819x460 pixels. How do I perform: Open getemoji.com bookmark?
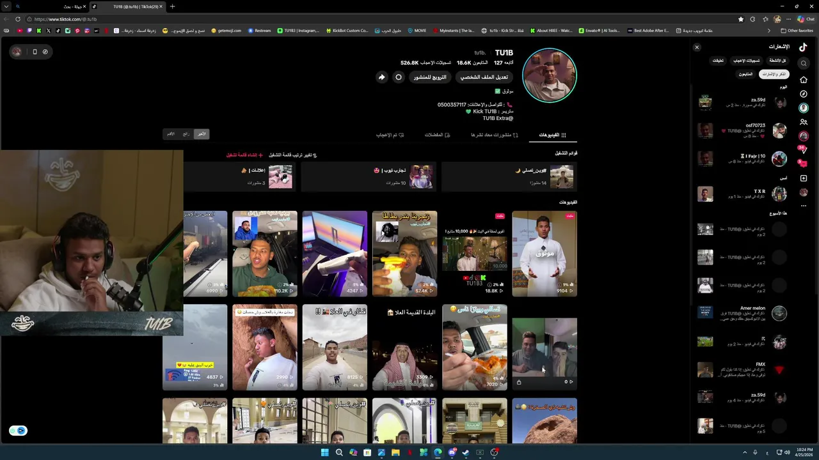click(x=226, y=31)
